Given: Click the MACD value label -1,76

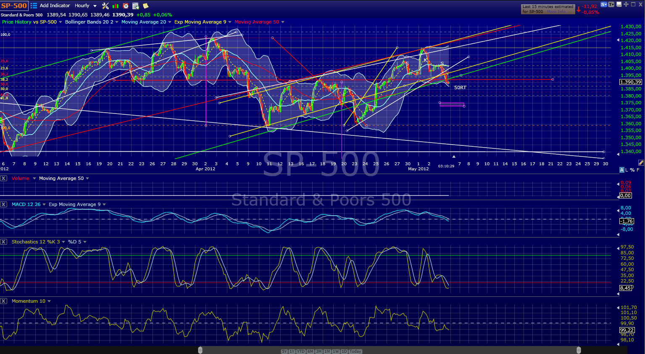Looking at the screenshot, I should (x=627, y=221).
